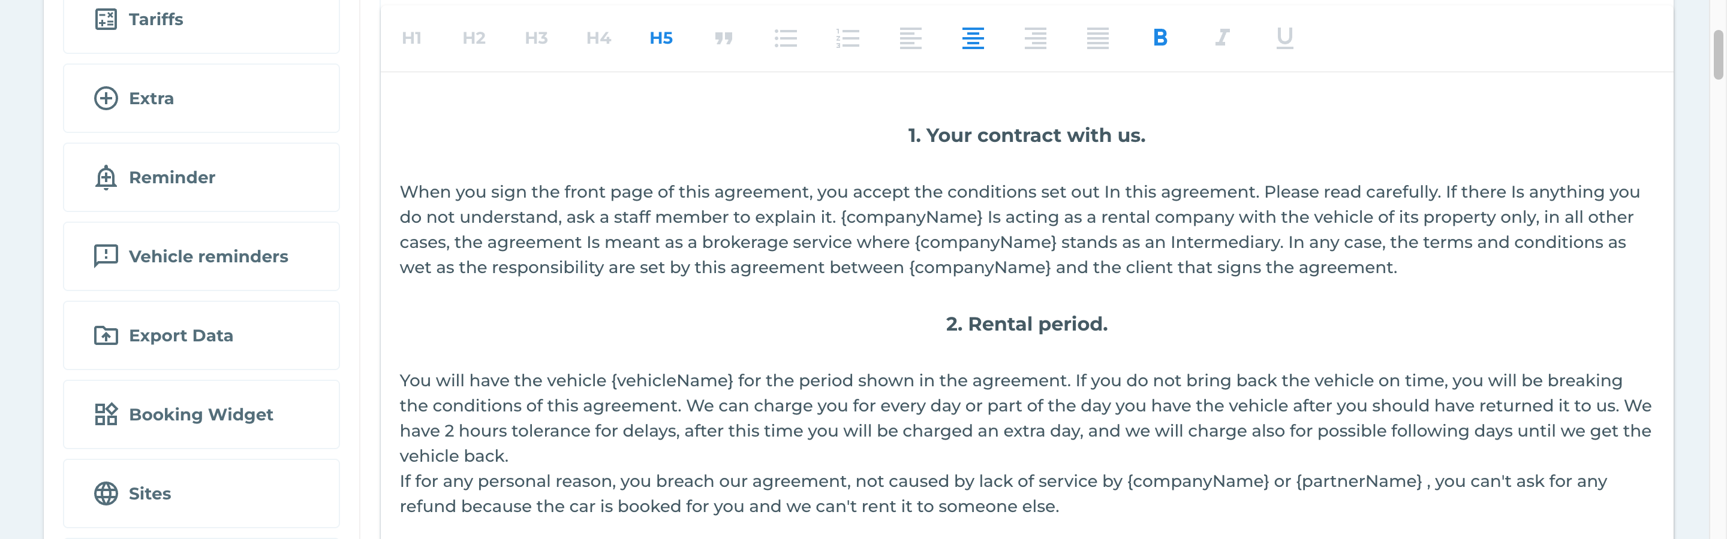Underline the selected text
The width and height of the screenshot is (1727, 539).
click(1284, 38)
